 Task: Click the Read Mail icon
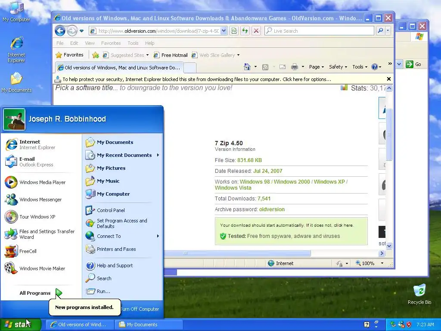(283, 67)
